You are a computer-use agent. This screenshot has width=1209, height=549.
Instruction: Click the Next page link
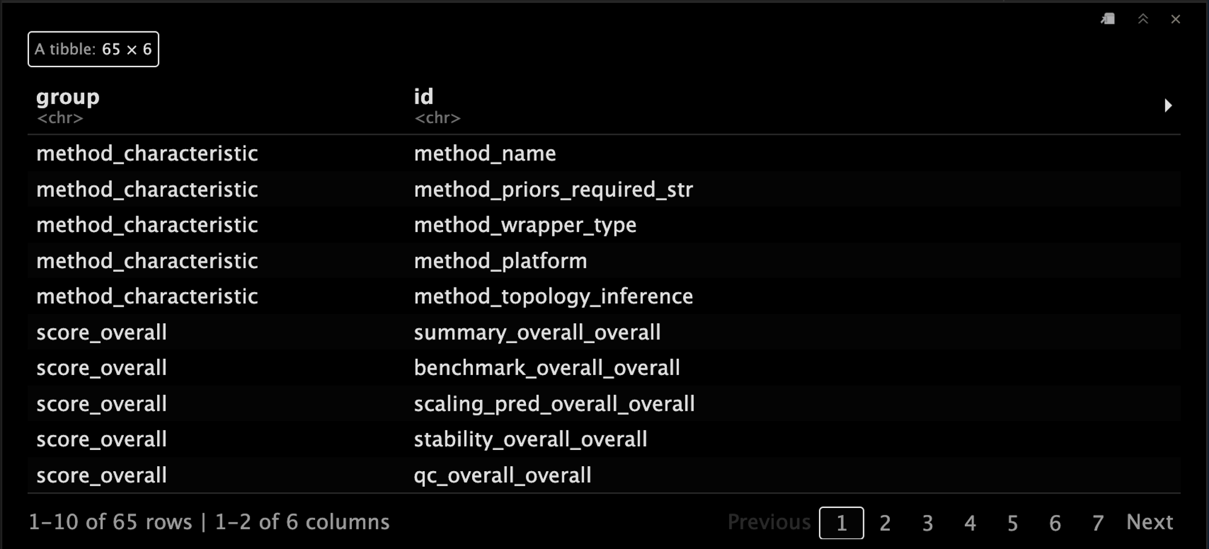[1149, 522]
